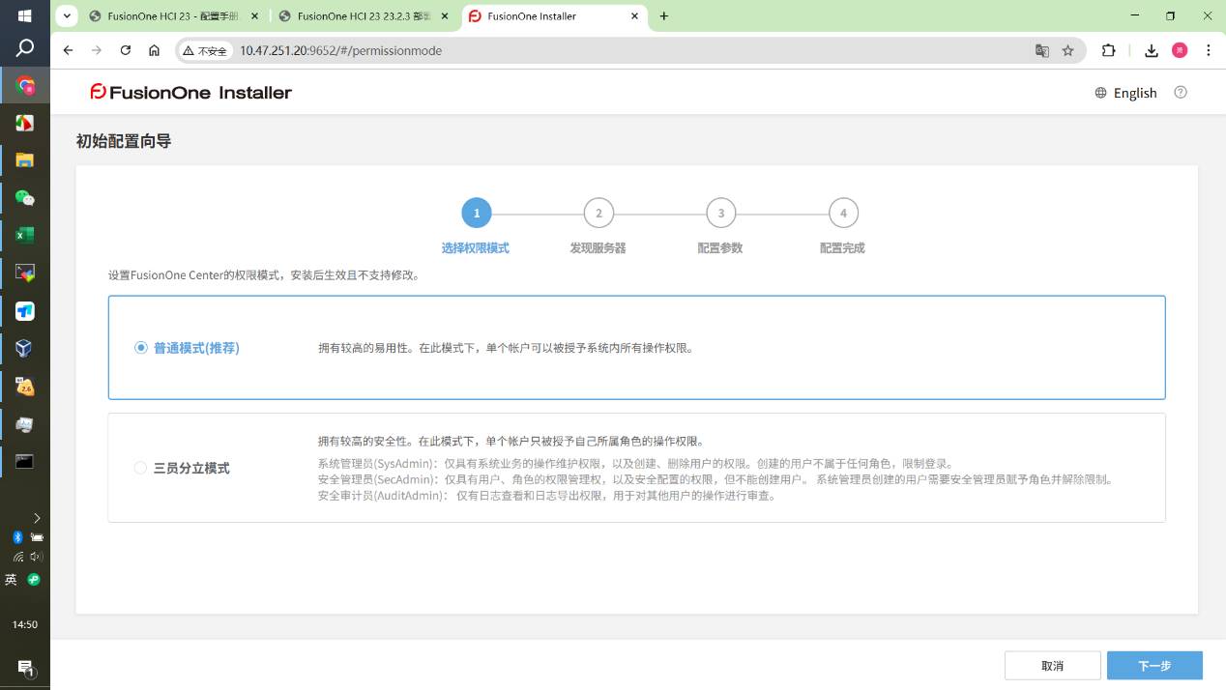This screenshot has height=690, width=1226.
Task: Open the notification center icon
Action: (25, 668)
